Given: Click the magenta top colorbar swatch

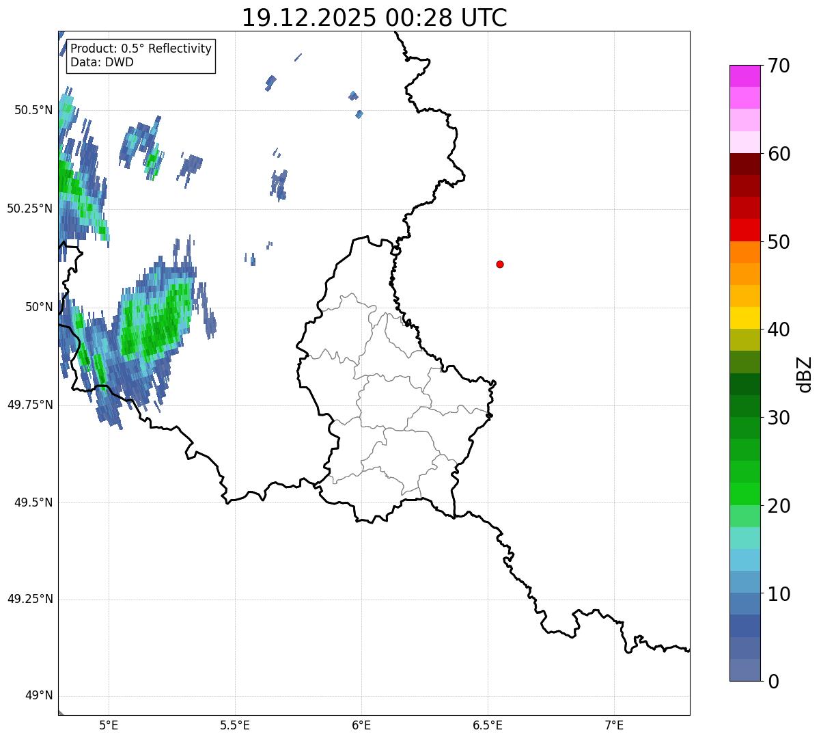Looking at the screenshot, I should pos(745,76).
